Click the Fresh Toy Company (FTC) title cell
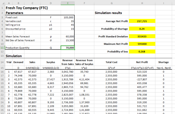This screenshot has height=114, width=175. point(27,8)
